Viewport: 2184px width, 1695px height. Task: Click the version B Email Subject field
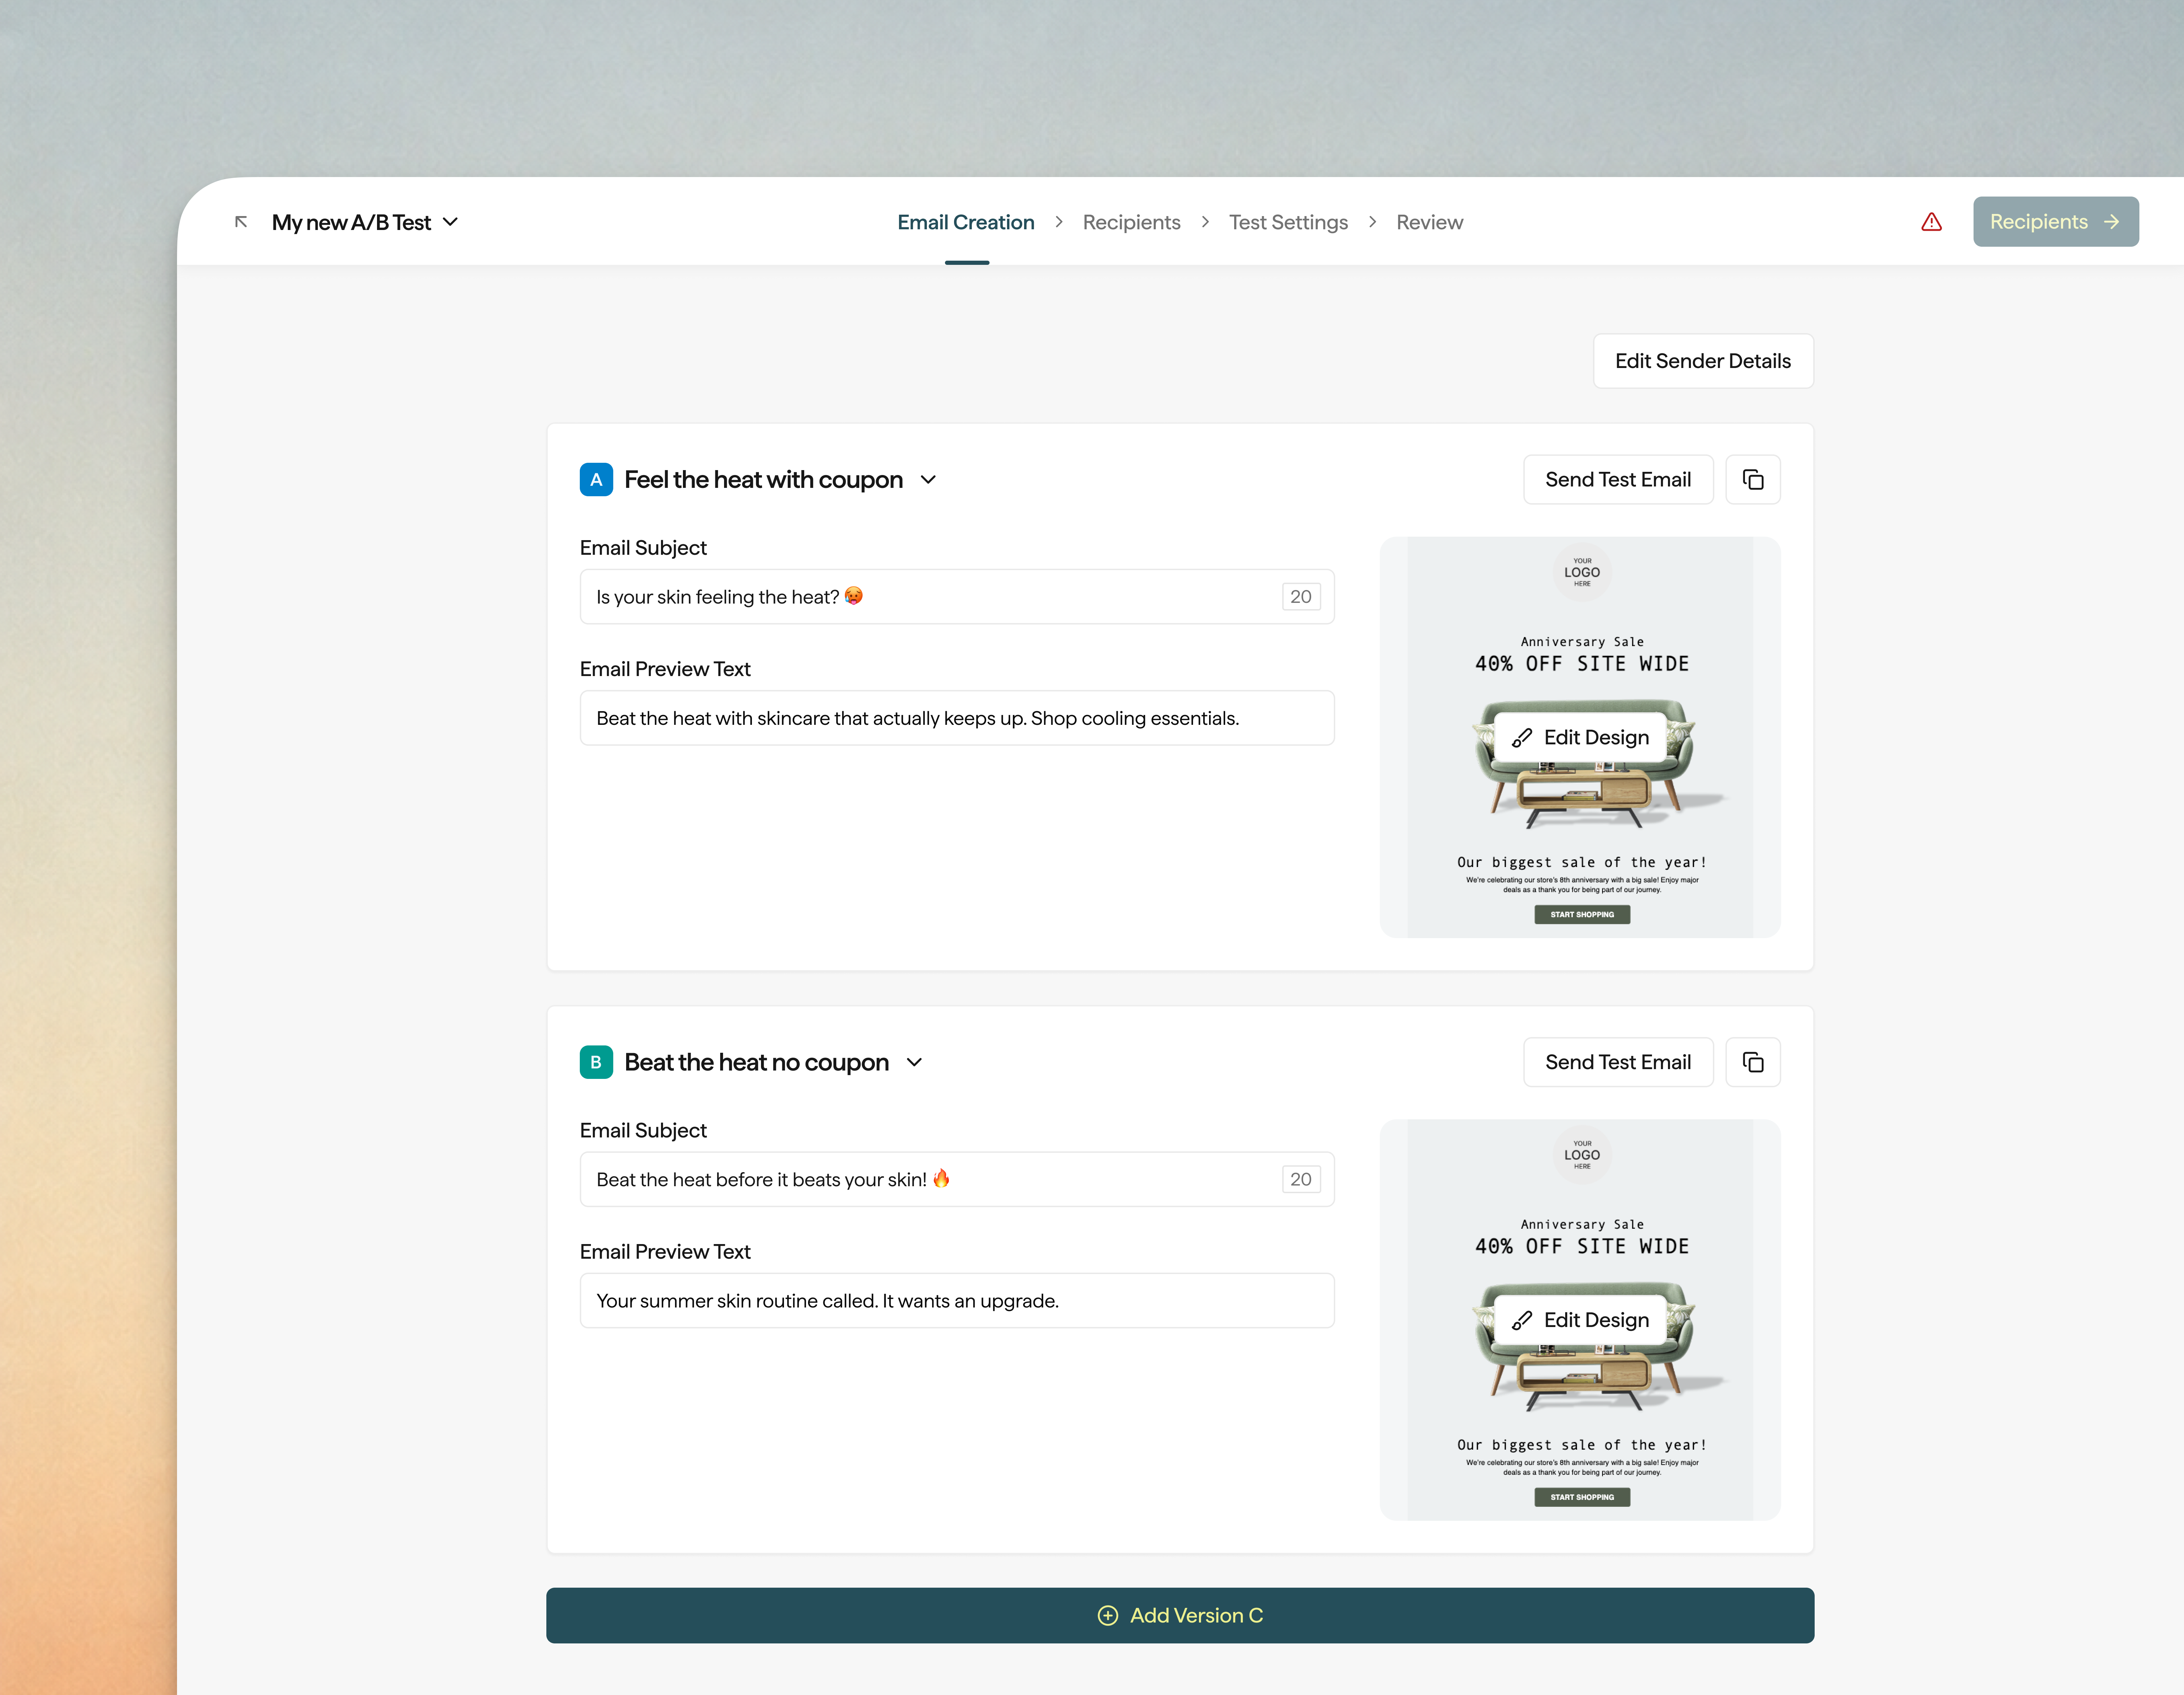click(x=957, y=1179)
